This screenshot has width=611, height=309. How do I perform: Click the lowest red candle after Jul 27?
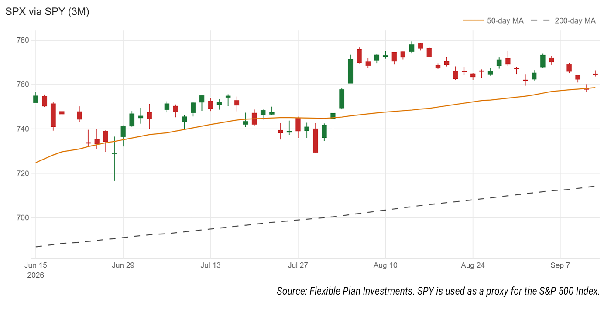(x=316, y=140)
